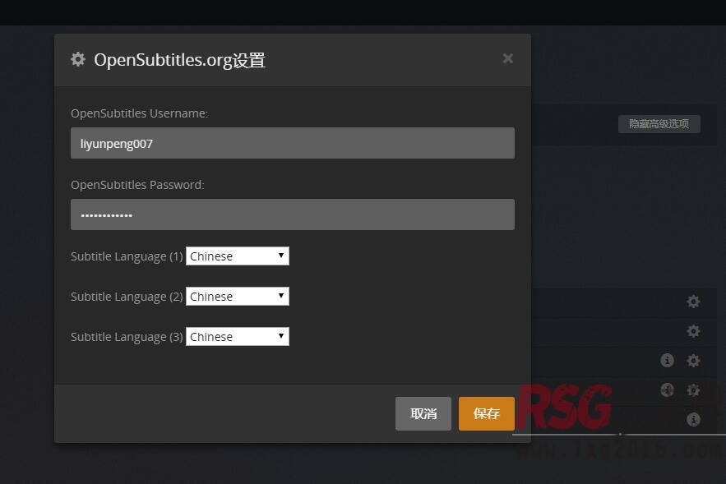Click the "OpenSubtitles Username:" label
Screen dimensions: 726x484
click(x=140, y=114)
